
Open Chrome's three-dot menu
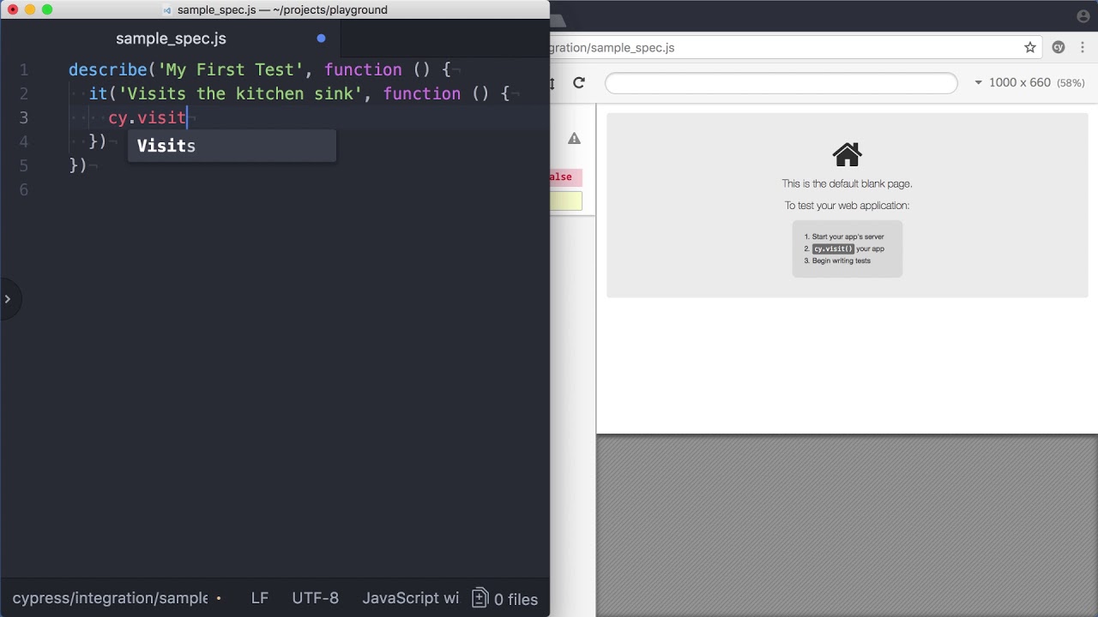[x=1083, y=48]
